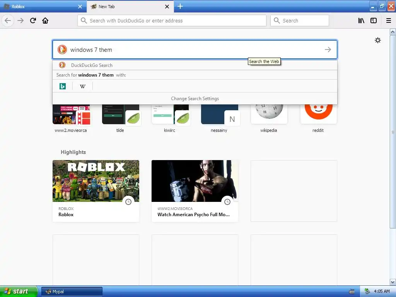The height and width of the screenshot is (297, 396).
Task: Open a new tab with plus button
Action: click(180, 6)
